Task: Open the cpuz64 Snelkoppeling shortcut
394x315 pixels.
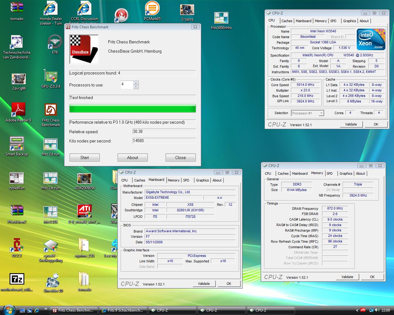Action: pyautogui.click(x=50, y=251)
